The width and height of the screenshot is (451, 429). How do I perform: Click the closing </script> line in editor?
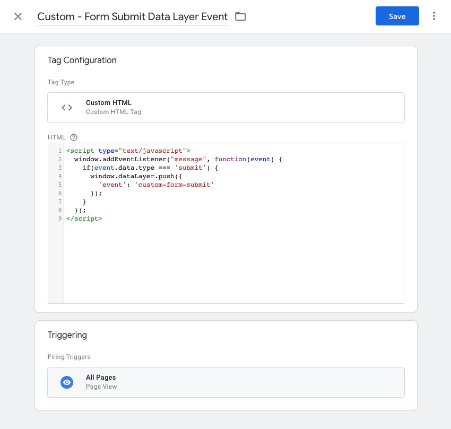[84, 218]
